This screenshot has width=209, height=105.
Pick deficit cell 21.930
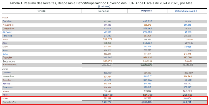click(x=188, y=32)
